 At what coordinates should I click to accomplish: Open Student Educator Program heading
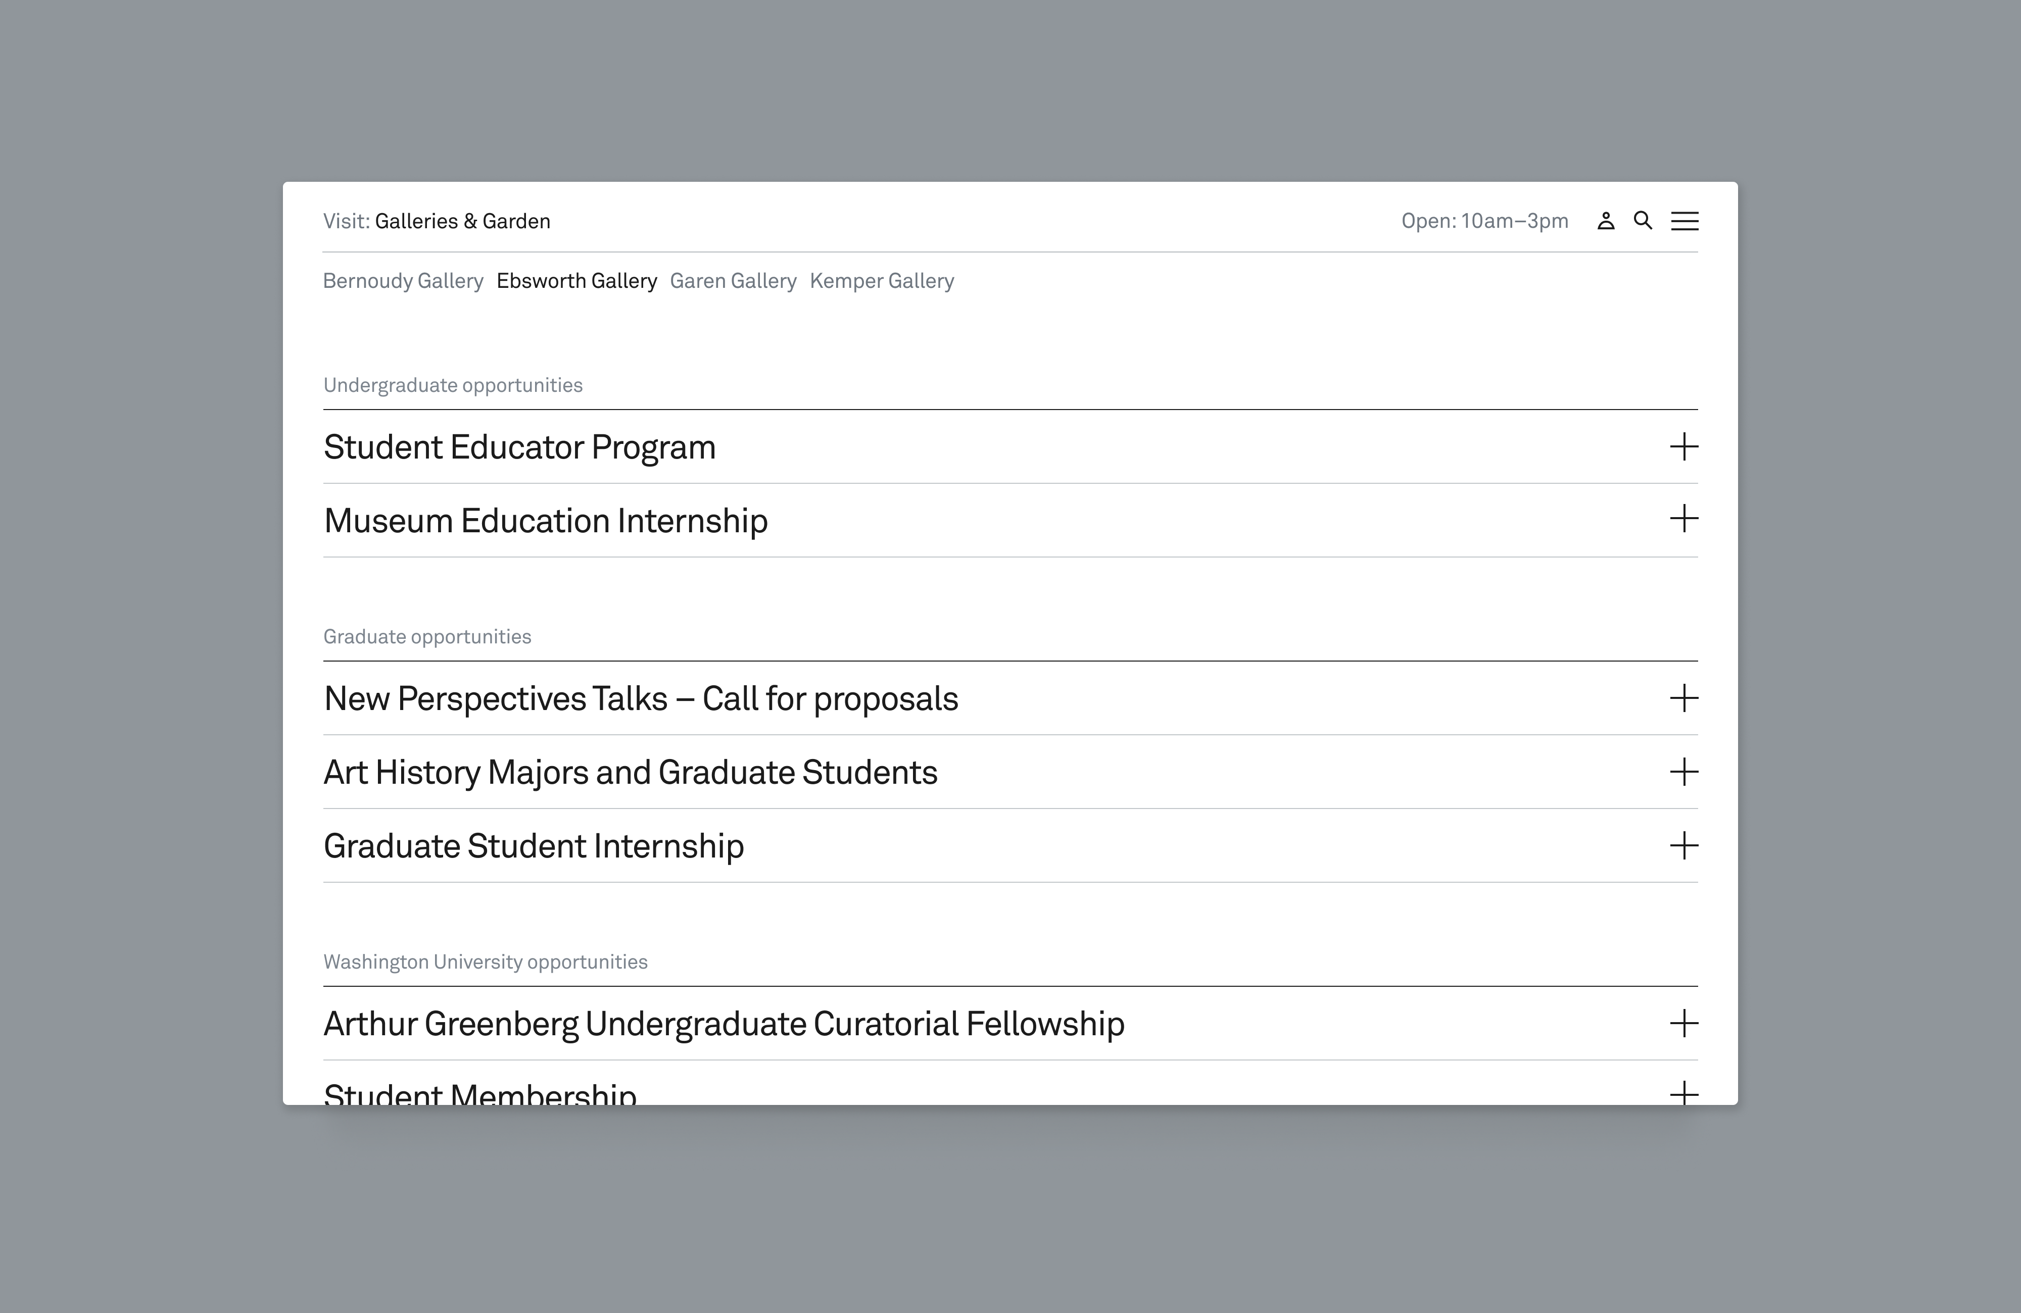pyautogui.click(x=520, y=447)
